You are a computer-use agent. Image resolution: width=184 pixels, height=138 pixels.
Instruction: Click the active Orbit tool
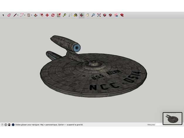point(81,15)
